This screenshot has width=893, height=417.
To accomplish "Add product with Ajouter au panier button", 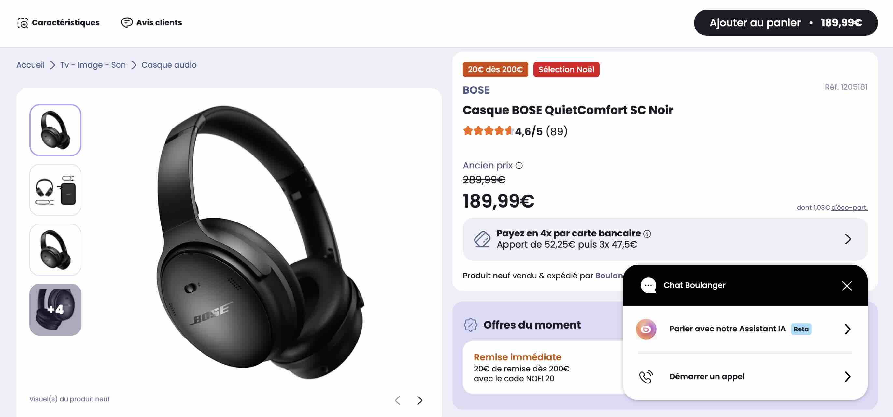I will coord(786,23).
